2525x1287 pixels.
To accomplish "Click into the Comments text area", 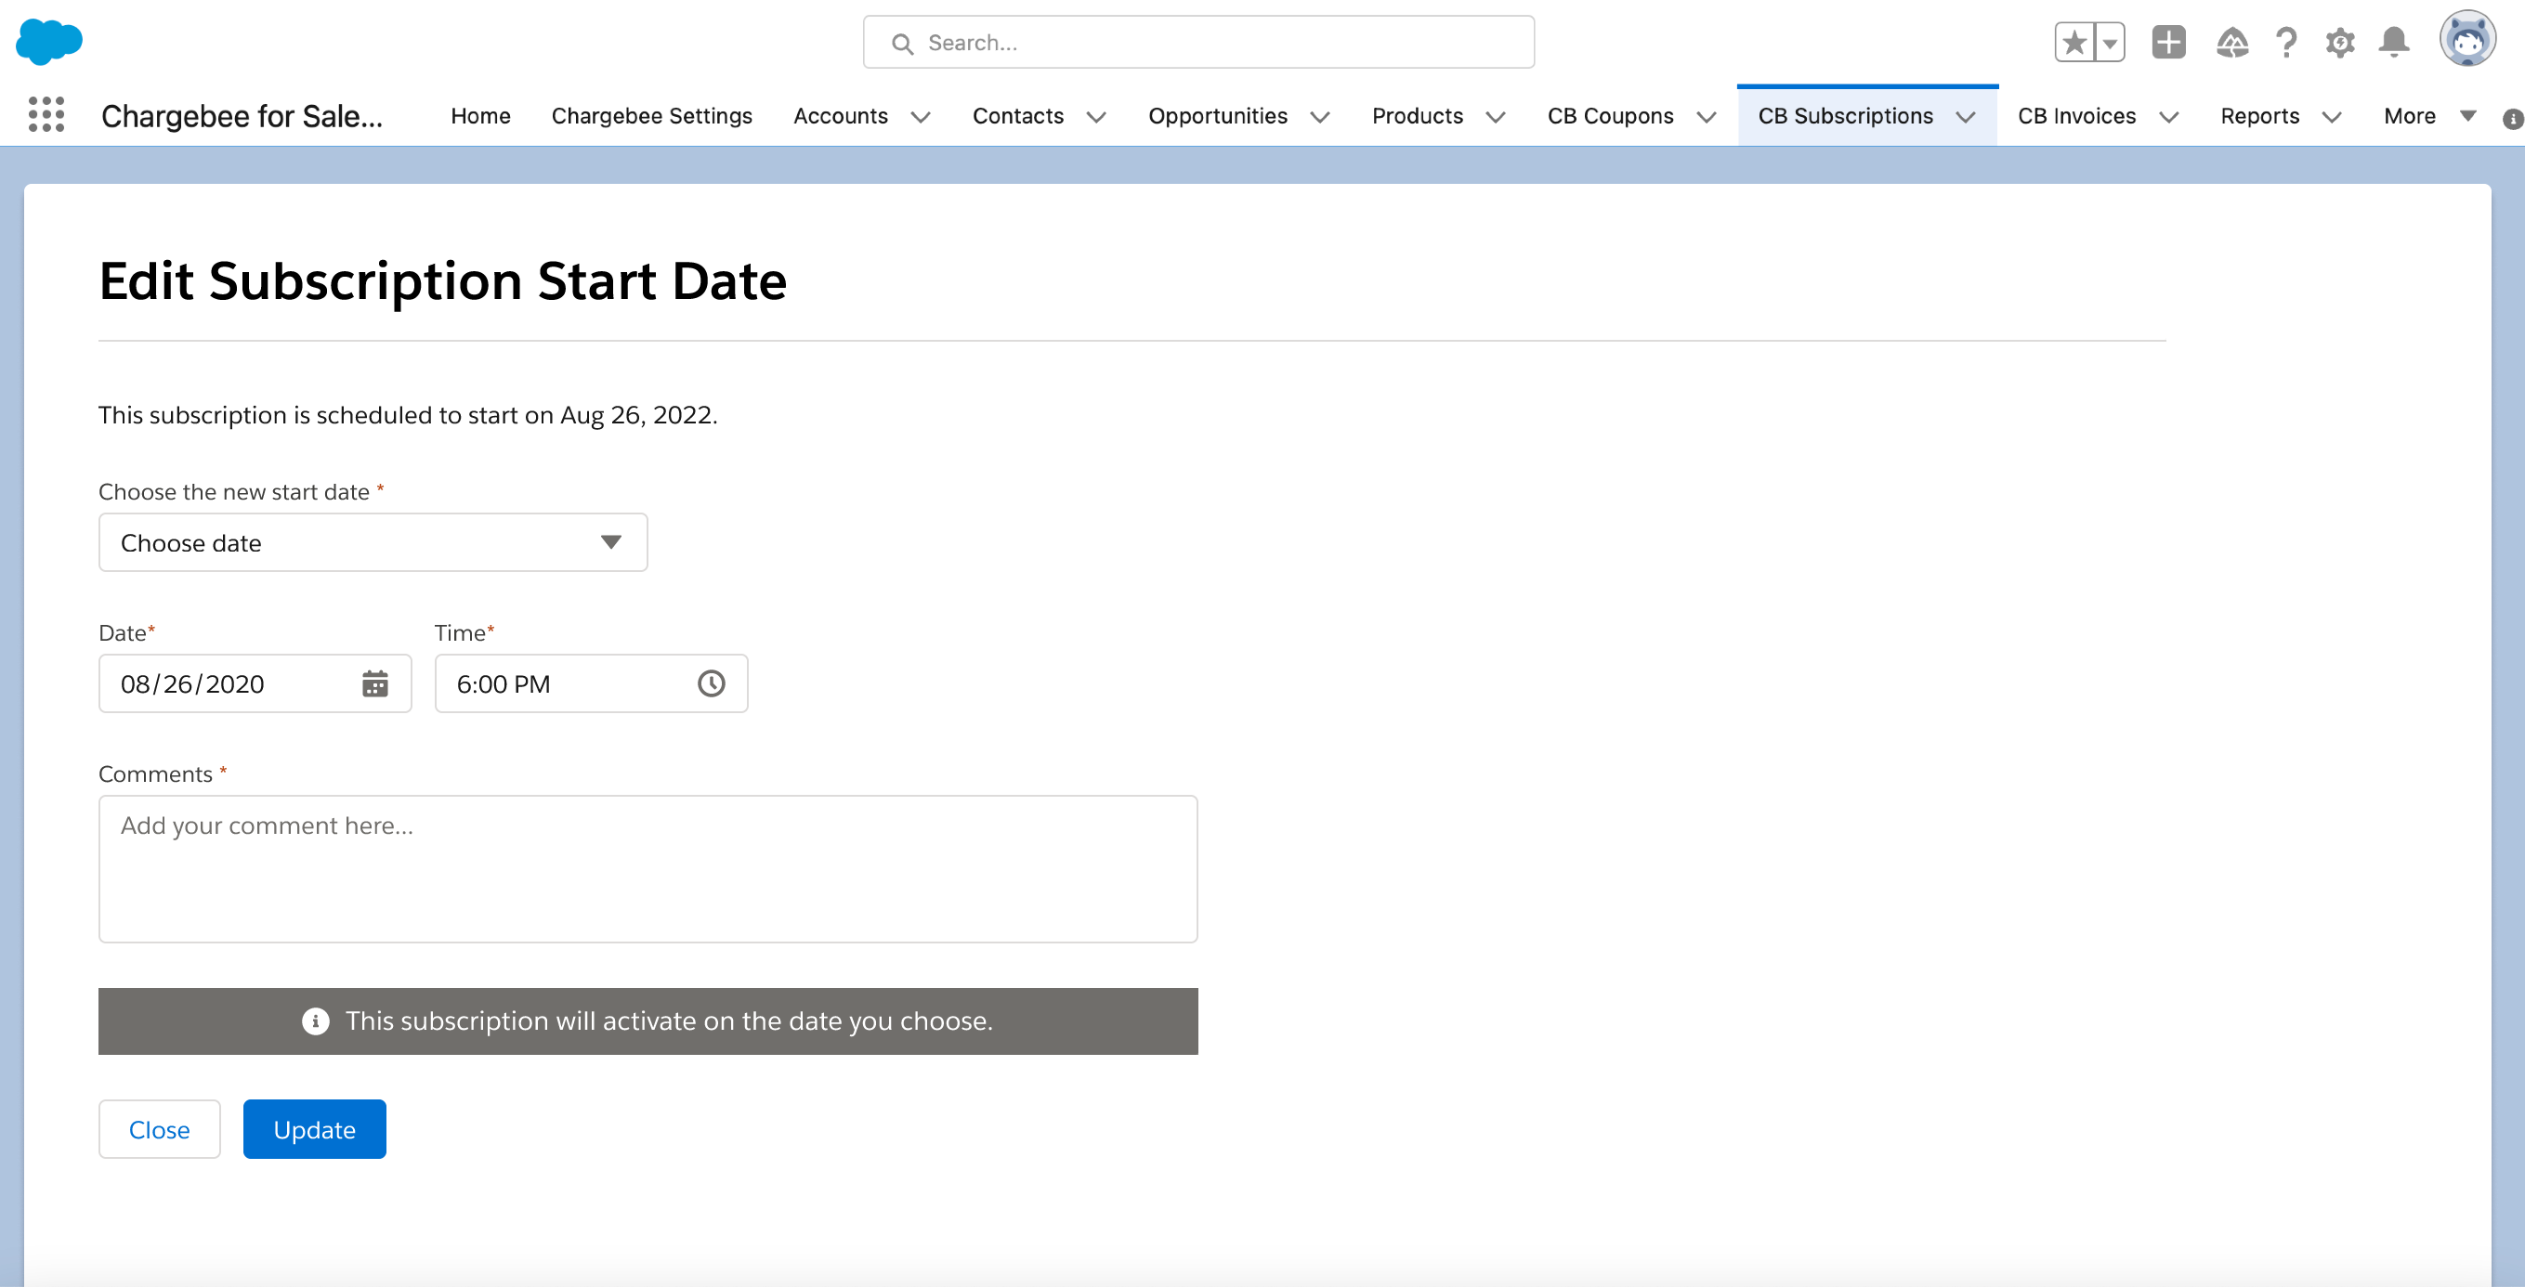I will [647, 869].
